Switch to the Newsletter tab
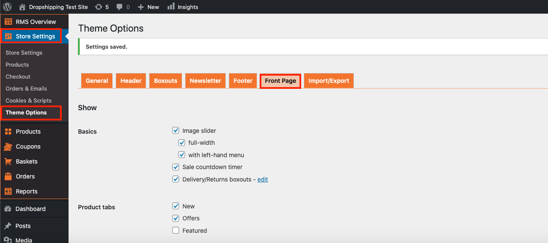548x243 pixels. pos(205,81)
